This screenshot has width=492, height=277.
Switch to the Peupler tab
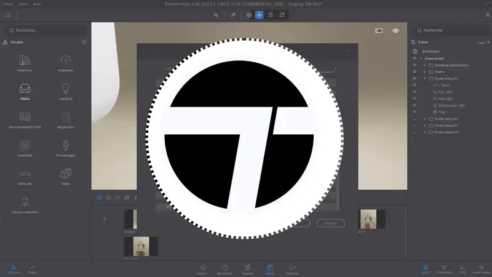(247, 270)
